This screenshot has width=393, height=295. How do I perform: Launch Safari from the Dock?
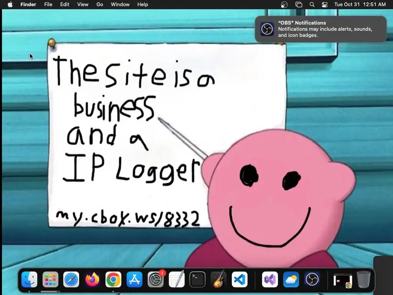tap(71, 280)
